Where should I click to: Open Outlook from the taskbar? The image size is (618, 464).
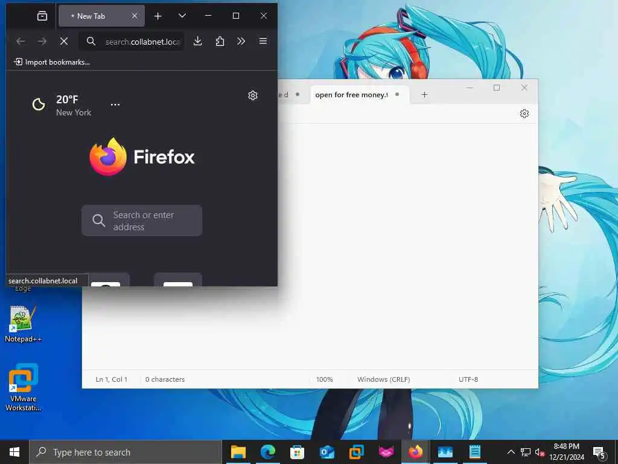[327, 452]
